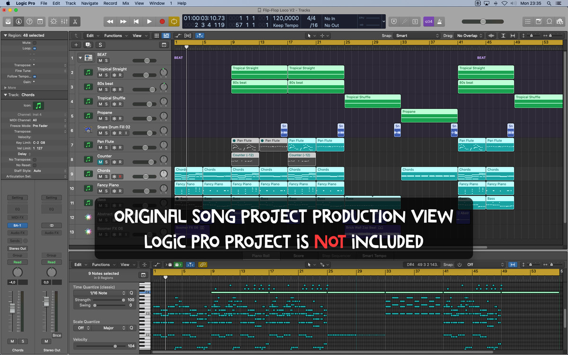Open the Mix menu in menu bar
This screenshot has height=355, width=568.
click(x=125, y=3)
